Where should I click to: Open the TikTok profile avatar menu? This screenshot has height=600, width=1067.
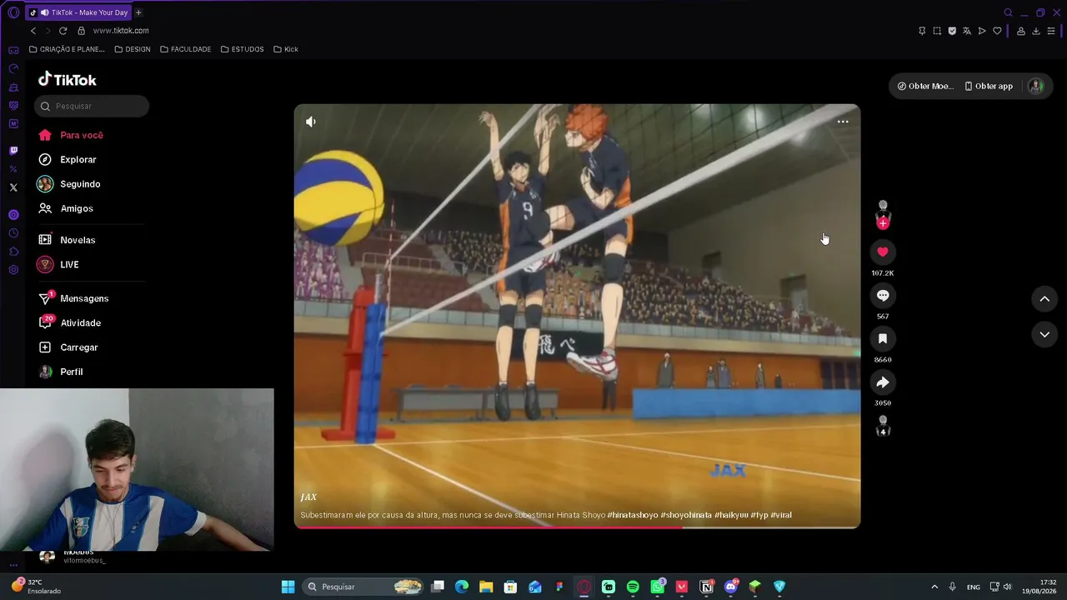[1035, 86]
